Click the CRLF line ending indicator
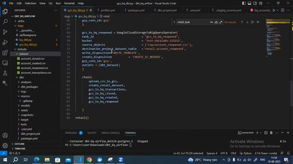Image resolution: width=293 pixels, height=164 pixels. tap(233, 153)
